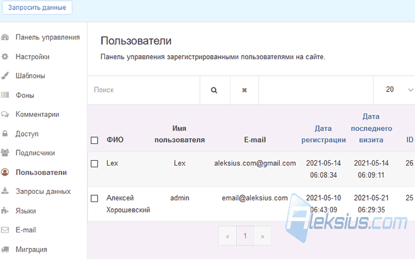Click the Запросить данные button

coord(37,8)
